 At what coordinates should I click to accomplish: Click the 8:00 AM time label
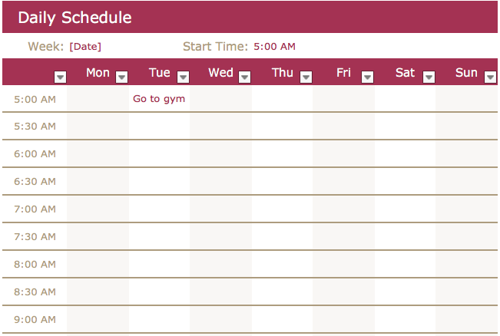coord(35,265)
